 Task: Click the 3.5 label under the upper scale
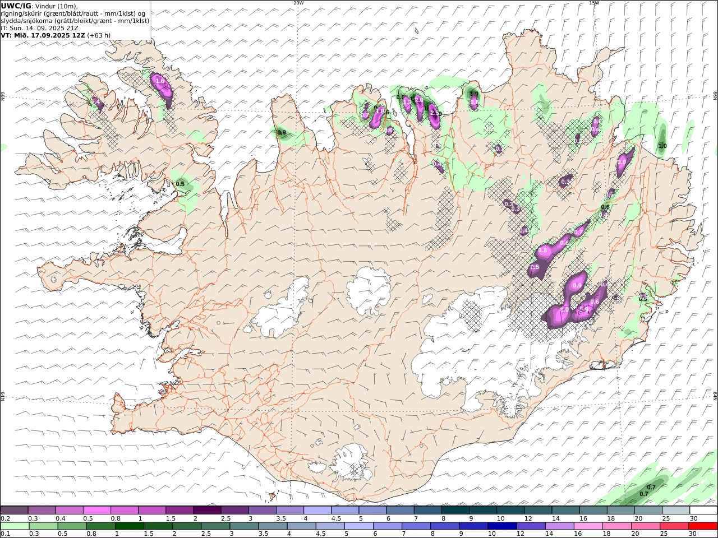point(282,518)
